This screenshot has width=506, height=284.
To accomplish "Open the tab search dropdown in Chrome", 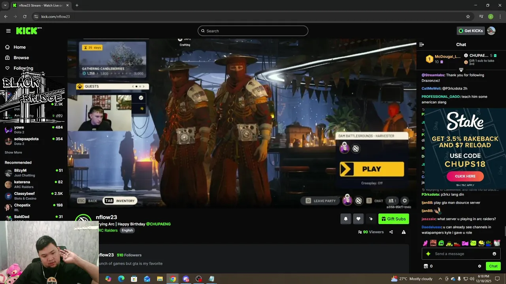I will [x=5, y=6].
